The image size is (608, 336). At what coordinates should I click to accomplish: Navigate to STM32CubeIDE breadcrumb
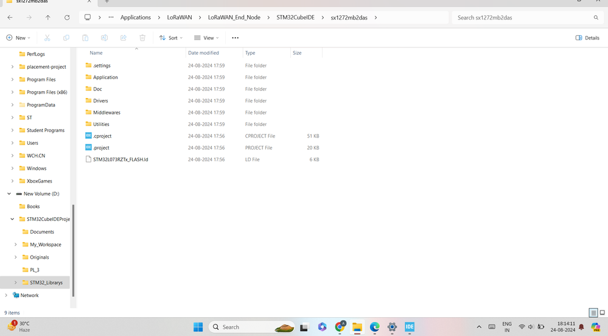[x=295, y=18]
